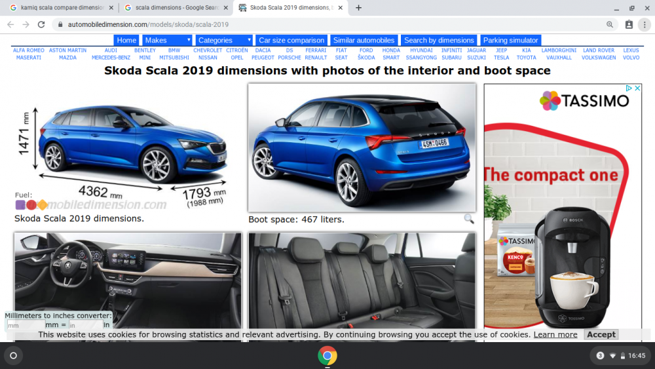Open the HYUNDAI make link
Image resolution: width=655 pixels, height=369 pixels.
(421, 50)
